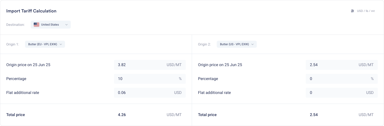
Task: Click the Origin 2 dropdown chevron arrow
Action: click(x=252, y=44)
